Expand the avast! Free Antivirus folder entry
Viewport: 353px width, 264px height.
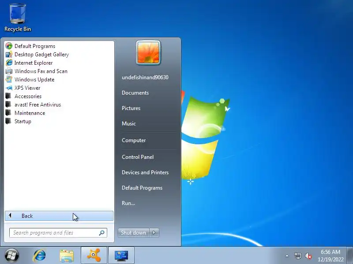coord(38,105)
